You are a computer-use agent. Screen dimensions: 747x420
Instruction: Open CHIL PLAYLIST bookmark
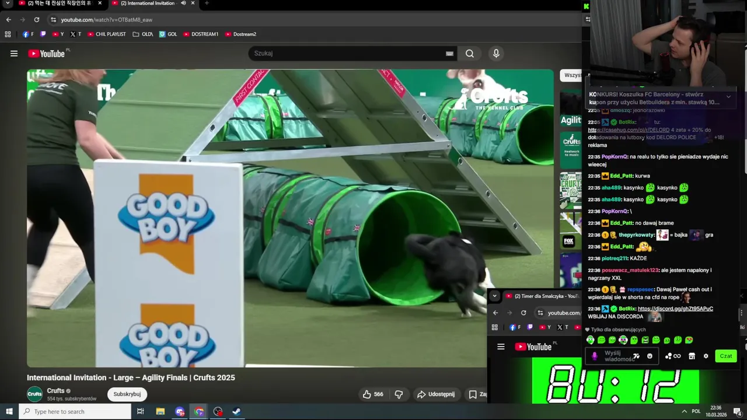pos(106,34)
